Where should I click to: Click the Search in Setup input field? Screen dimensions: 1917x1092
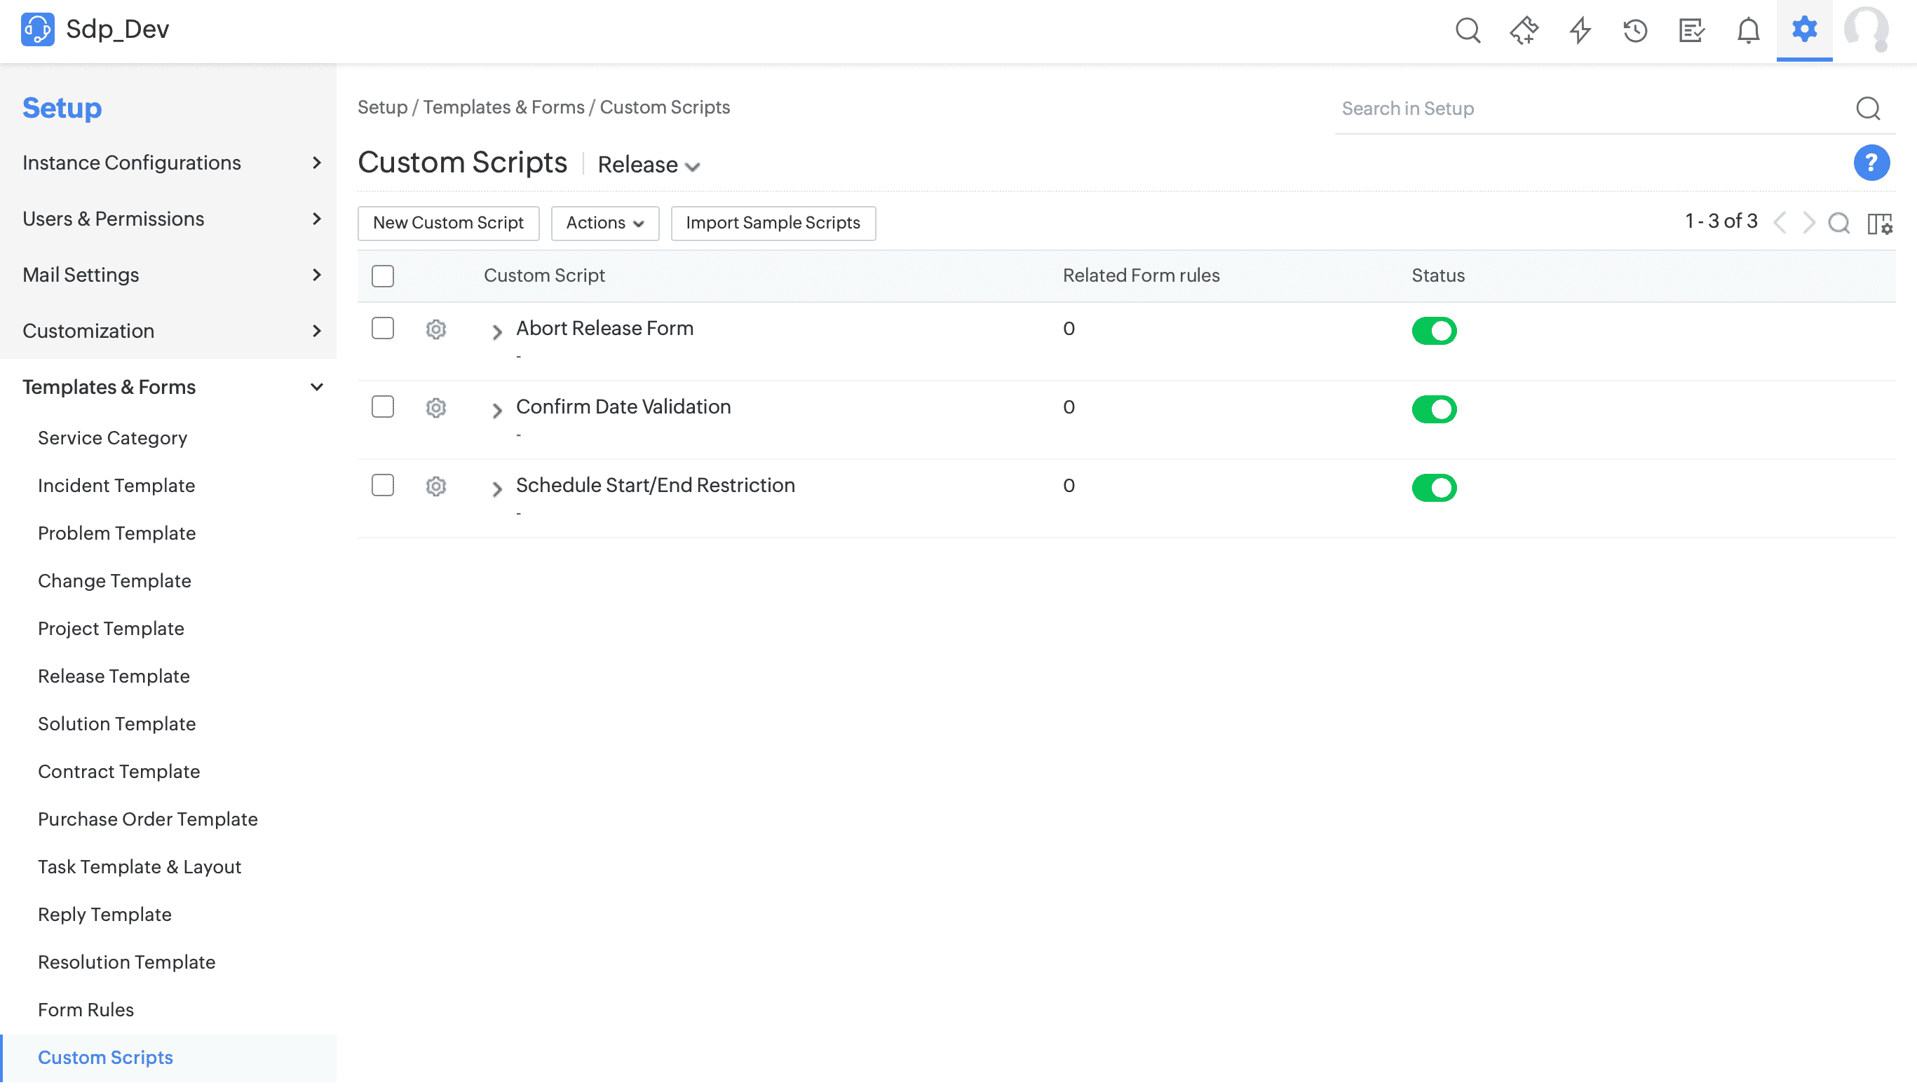(x=1591, y=109)
